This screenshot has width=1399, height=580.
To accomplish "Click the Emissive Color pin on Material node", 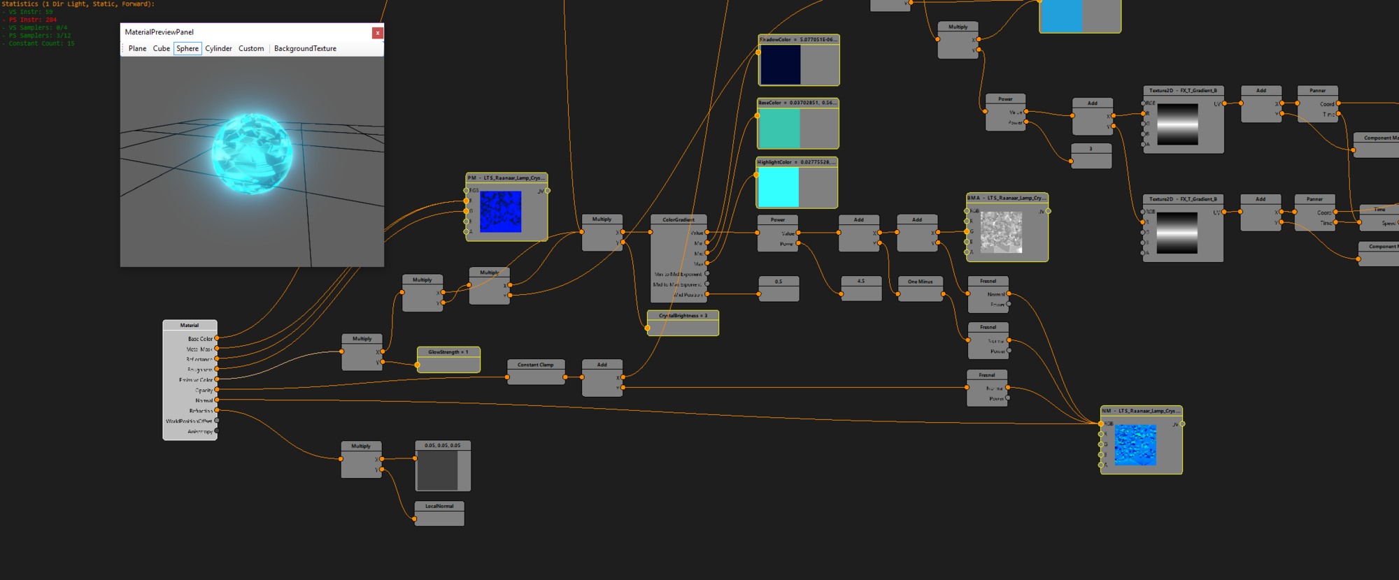I will [217, 379].
